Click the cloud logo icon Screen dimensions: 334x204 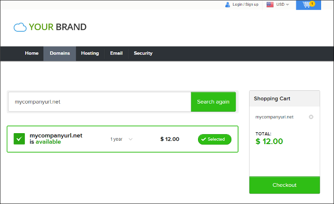(20, 27)
